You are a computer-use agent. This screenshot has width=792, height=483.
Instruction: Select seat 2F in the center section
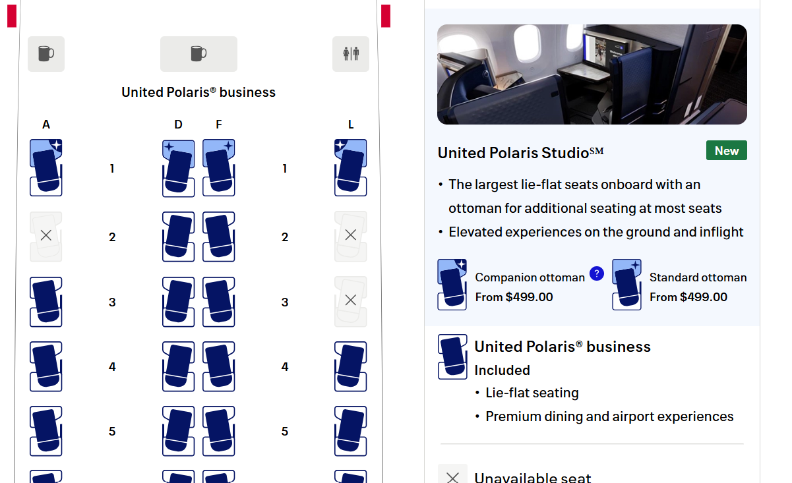pyautogui.click(x=218, y=237)
